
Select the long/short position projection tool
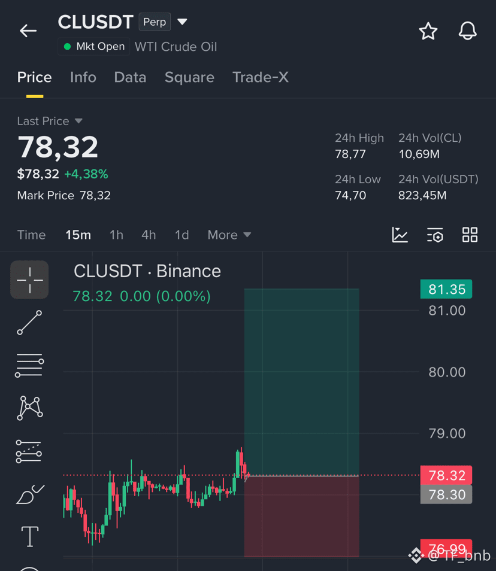[x=29, y=451]
